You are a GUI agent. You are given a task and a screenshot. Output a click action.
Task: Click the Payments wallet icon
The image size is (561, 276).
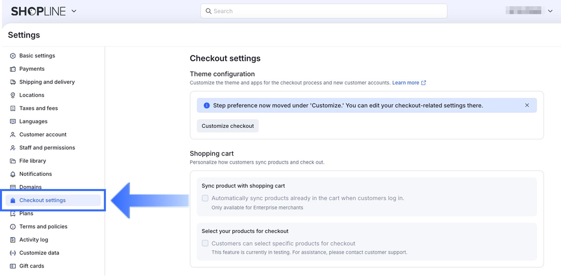13,69
